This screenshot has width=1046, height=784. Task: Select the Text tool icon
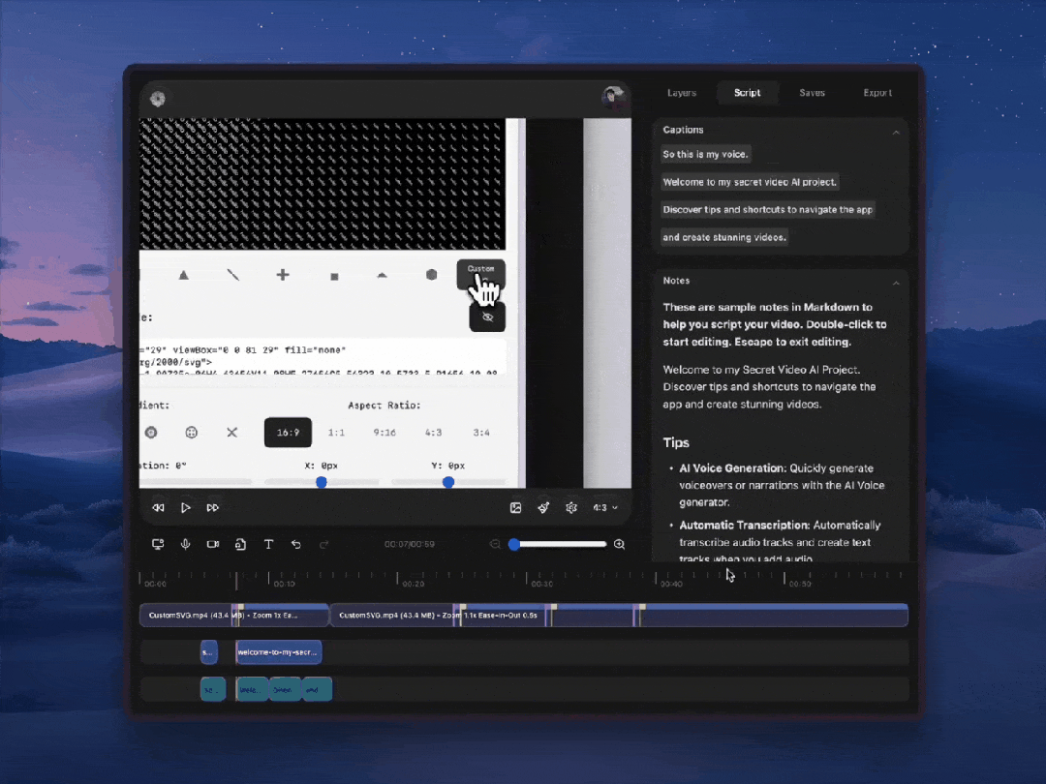(268, 544)
